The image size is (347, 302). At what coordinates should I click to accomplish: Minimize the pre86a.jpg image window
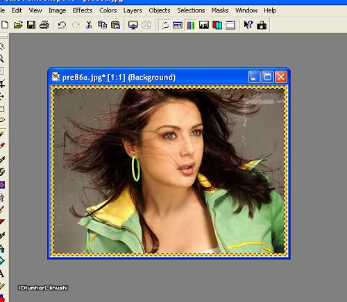(254, 77)
